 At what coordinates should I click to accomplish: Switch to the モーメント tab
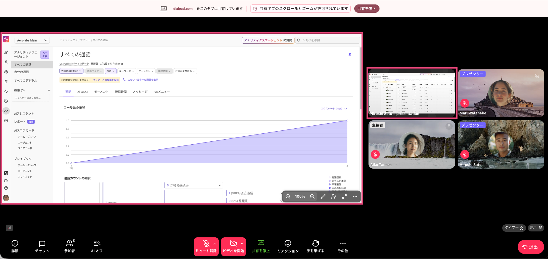click(x=101, y=92)
